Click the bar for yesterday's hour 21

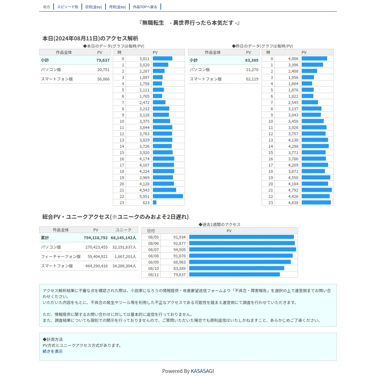317,190
